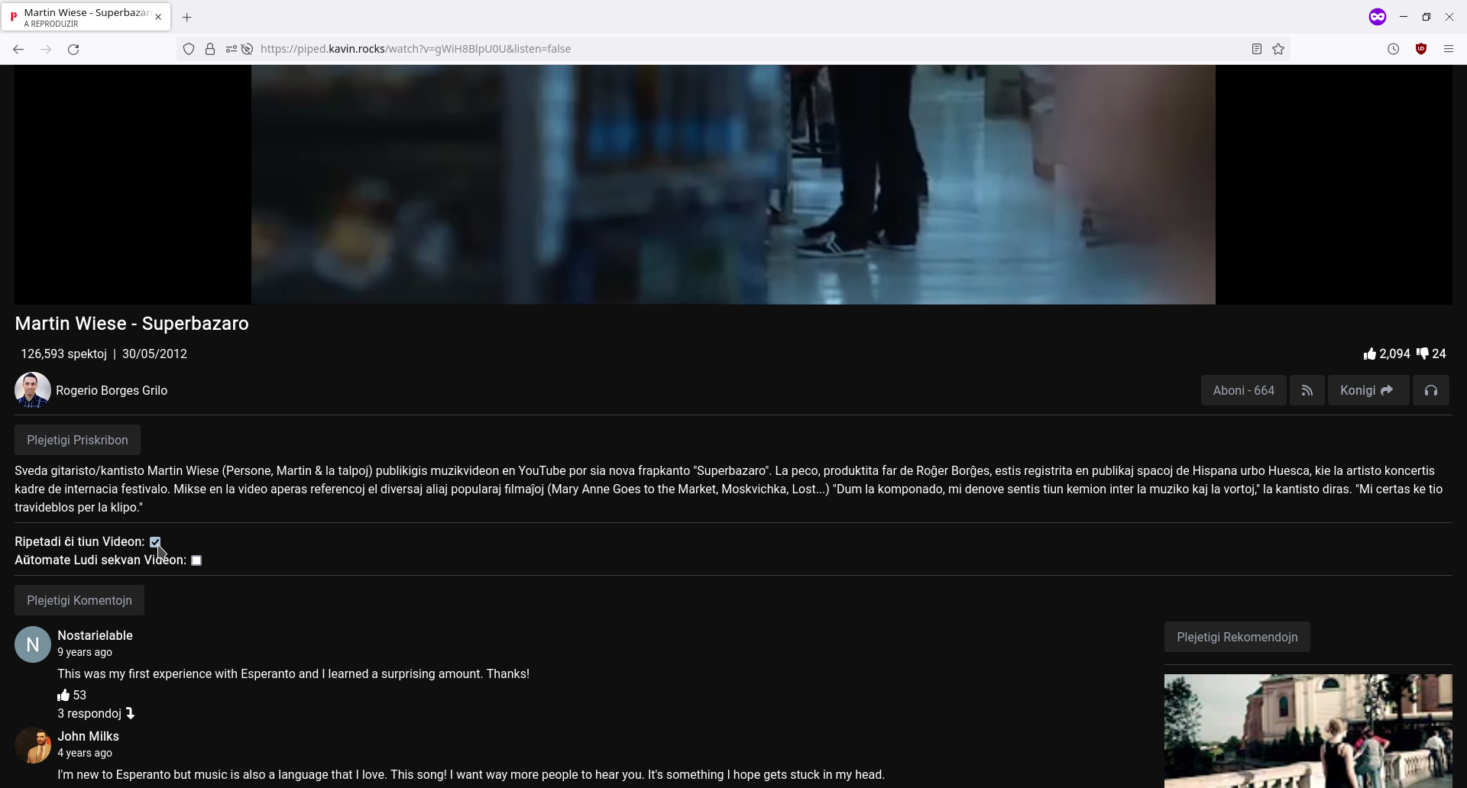Image resolution: width=1467 pixels, height=788 pixels.
Task: Open the history clock icon in toolbar
Action: [x=1393, y=49]
